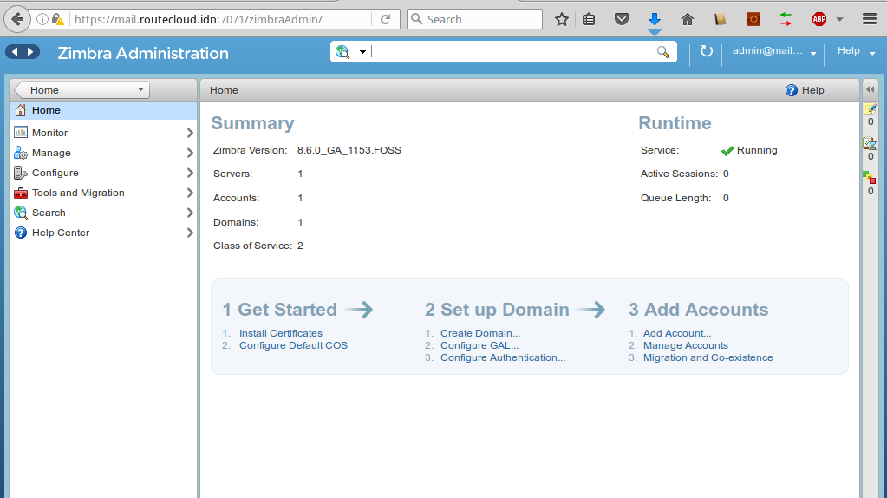Click the Pocket icon in browser toolbar
Screen dimensions: 887x498
click(621, 19)
